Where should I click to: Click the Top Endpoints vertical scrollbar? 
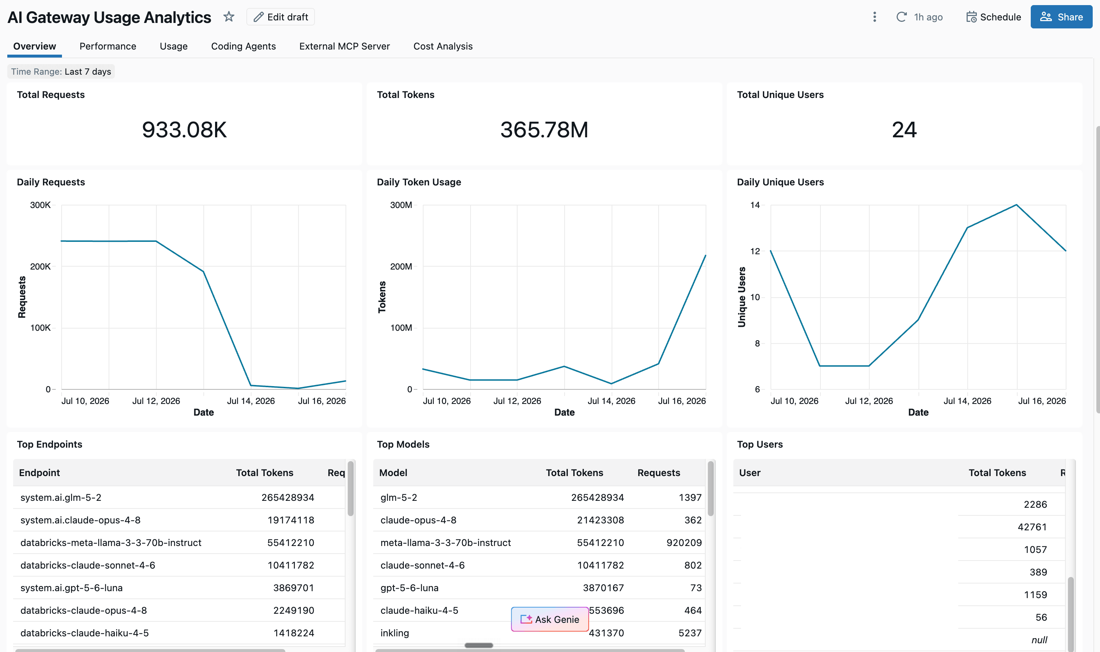tap(350, 488)
